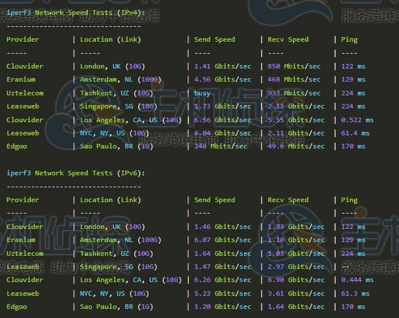Viewport: 399px width, 318px height.
Task: Click "Amsterdam, NL (100G)" in the IPv4 table
Action: (120, 79)
